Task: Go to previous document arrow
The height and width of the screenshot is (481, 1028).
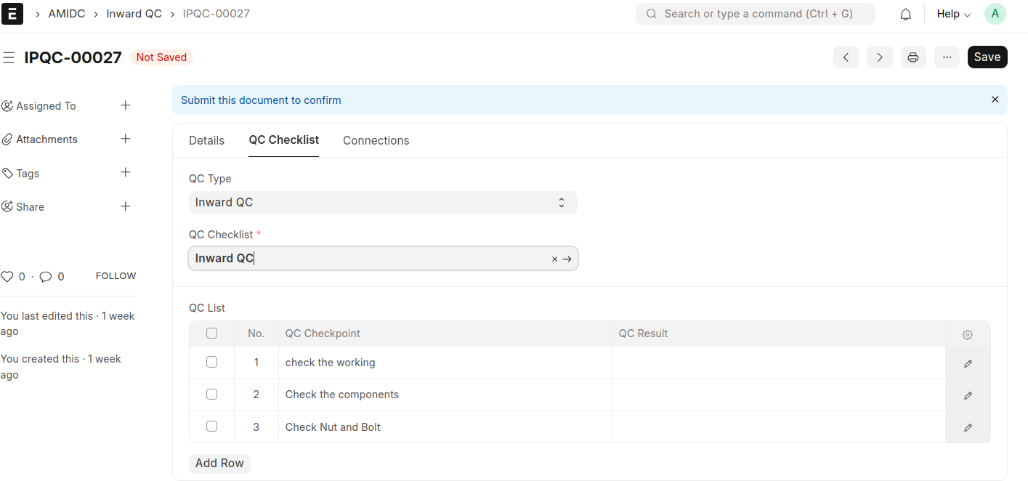Action: tap(846, 57)
